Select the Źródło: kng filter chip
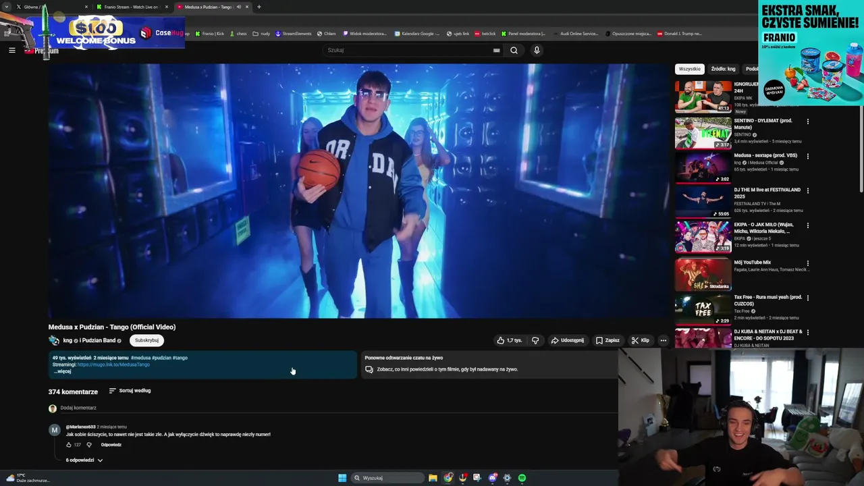 (x=723, y=69)
